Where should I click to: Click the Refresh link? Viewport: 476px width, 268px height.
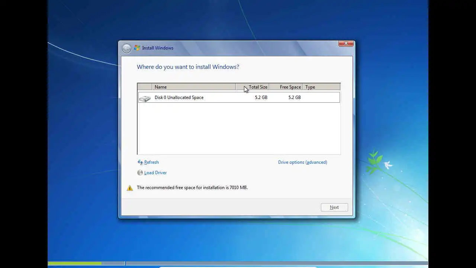[x=151, y=162]
